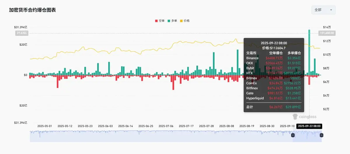The width and height of the screenshot is (350, 154).
Task: Click the mini overview chart below the dates
Action: 176,136
